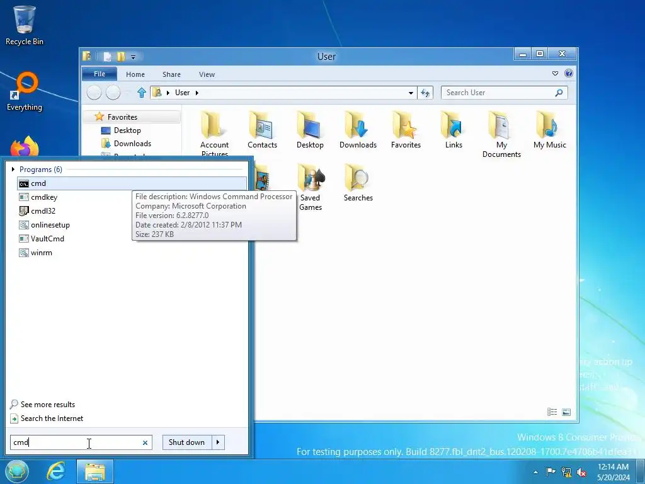Collapse the Programs (6) group
This screenshot has width=645, height=484.
tap(13, 169)
